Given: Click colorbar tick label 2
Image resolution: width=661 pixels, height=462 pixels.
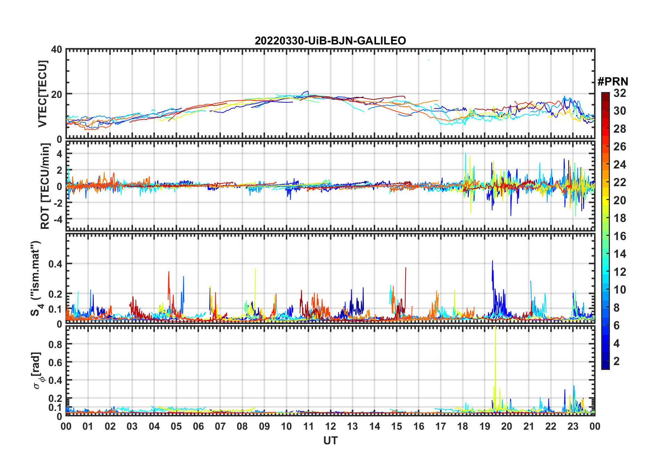Looking at the screenshot, I should pyautogui.click(x=617, y=361).
